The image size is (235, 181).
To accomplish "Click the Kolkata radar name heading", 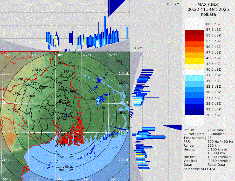I will click(208, 14).
